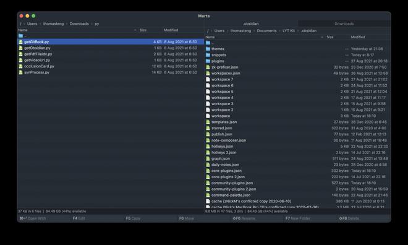
Task: Click the themes folder icon
Action: tap(208, 49)
